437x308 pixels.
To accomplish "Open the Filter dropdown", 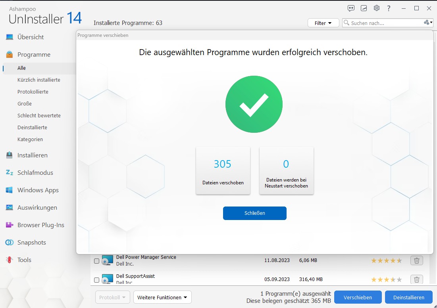I will (x=323, y=23).
